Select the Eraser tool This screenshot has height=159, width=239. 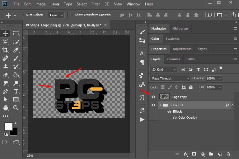(5, 75)
